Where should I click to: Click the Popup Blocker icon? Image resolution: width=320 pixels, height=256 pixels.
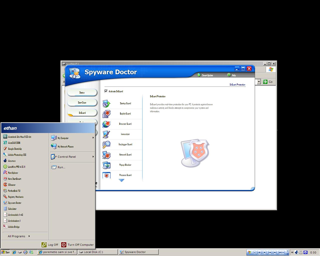106,165
